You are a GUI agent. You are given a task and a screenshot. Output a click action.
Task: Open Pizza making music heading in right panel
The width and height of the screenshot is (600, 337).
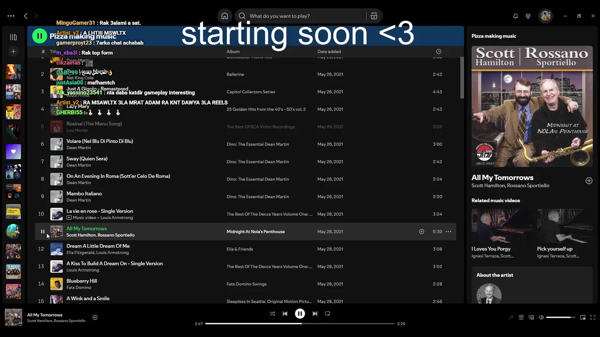(494, 36)
